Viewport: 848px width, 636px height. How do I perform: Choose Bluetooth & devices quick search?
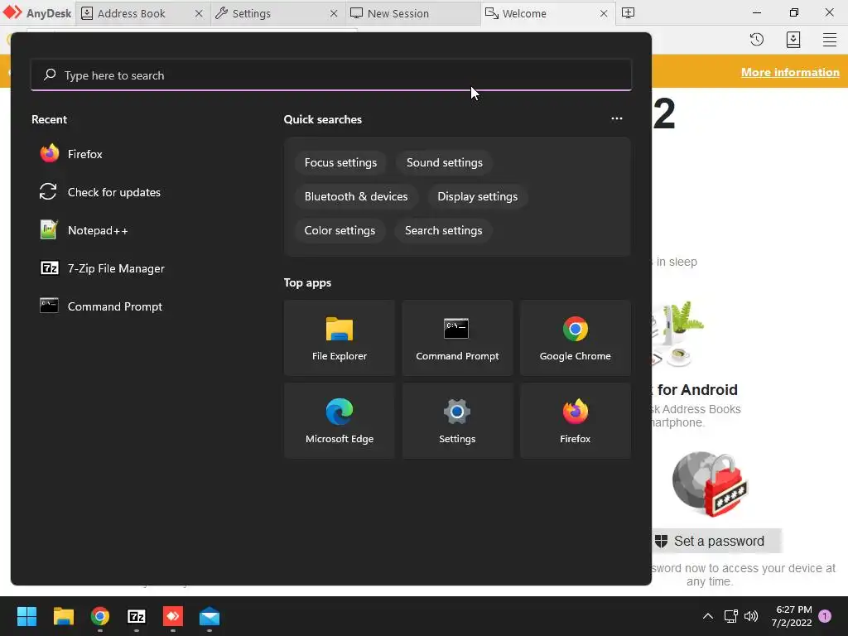[x=356, y=197]
